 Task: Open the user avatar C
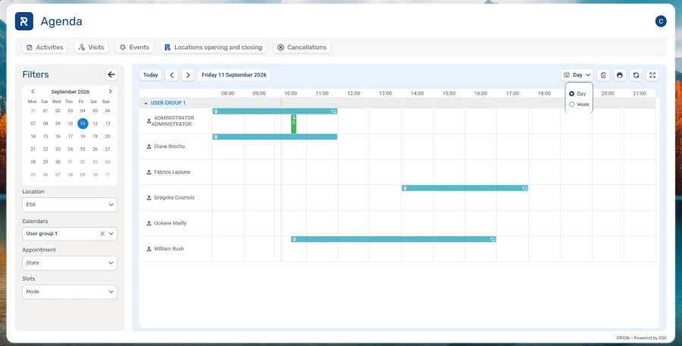coord(661,21)
